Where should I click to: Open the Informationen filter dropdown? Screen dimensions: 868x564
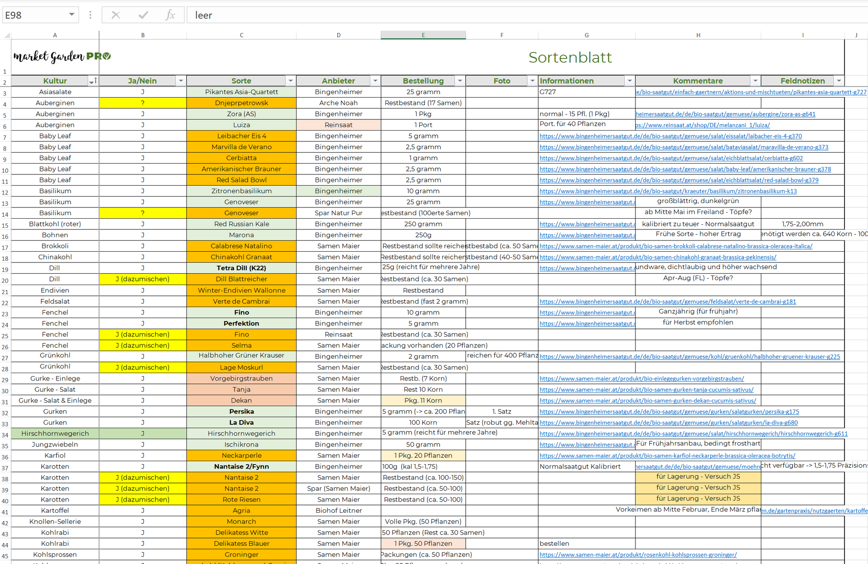coord(629,81)
